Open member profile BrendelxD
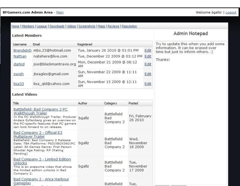This screenshot has width=240, height=186. (22, 50)
